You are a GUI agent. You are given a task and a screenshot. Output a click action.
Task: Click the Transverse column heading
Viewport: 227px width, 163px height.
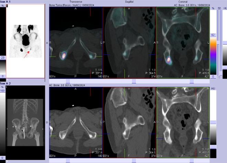[76, 2]
